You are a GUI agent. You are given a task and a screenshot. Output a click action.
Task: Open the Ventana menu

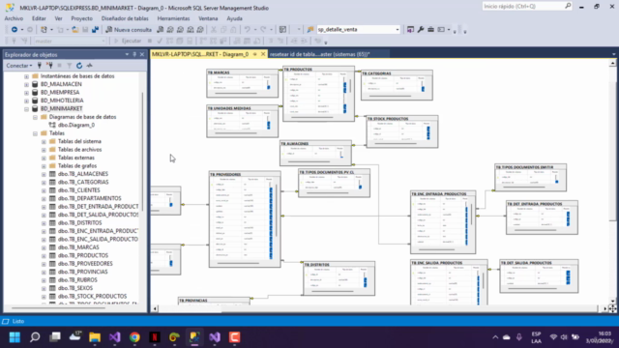[x=208, y=18]
